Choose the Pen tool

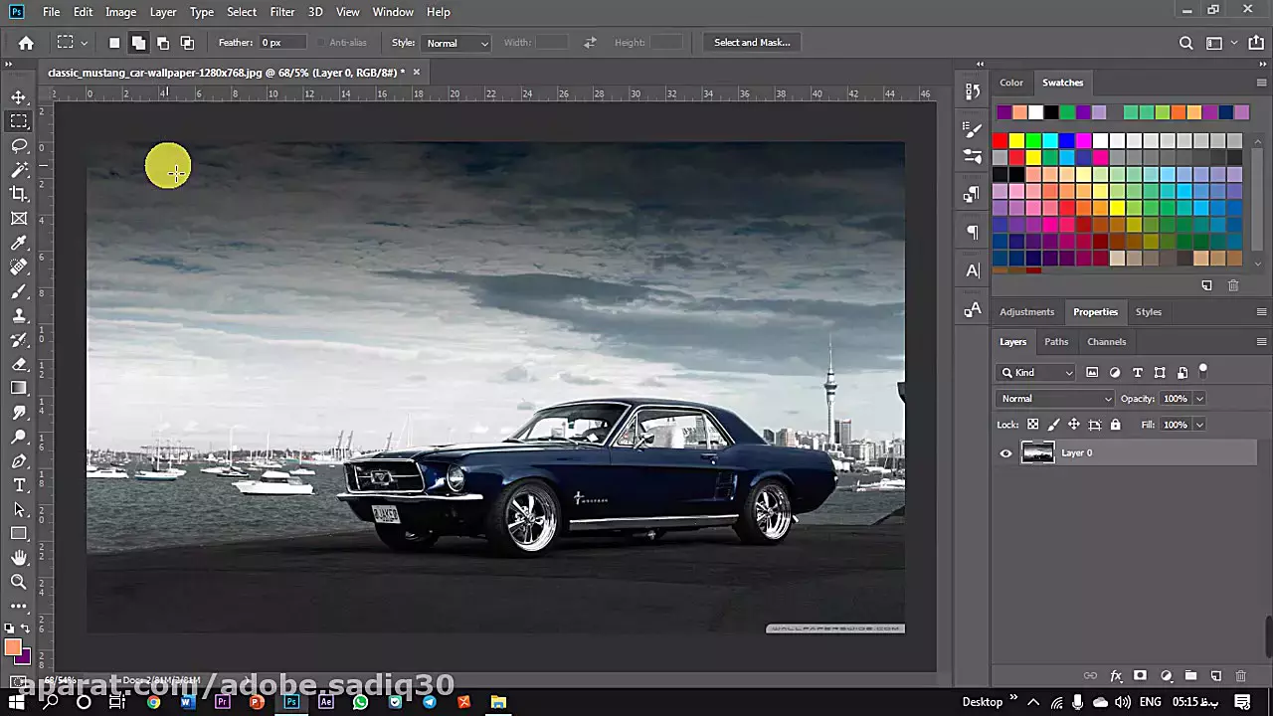[x=19, y=461]
